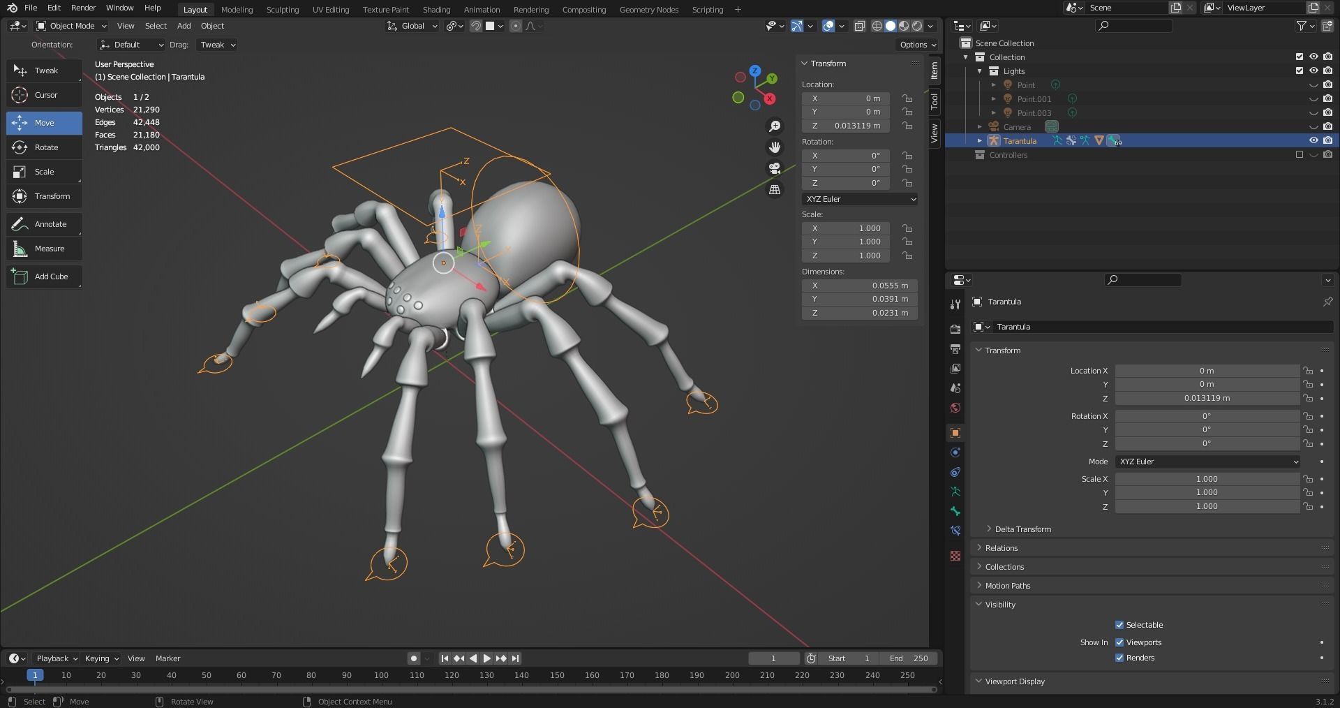
Task: Switch to the Sculpting workspace tab
Action: click(283, 10)
